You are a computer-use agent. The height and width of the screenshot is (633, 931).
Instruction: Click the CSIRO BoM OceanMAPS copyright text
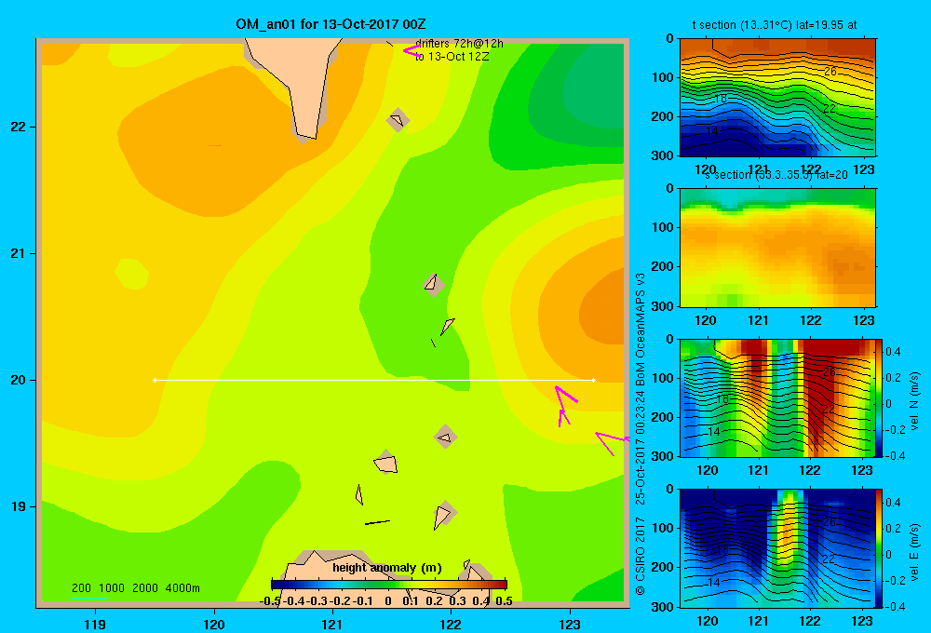click(x=641, y=434)
